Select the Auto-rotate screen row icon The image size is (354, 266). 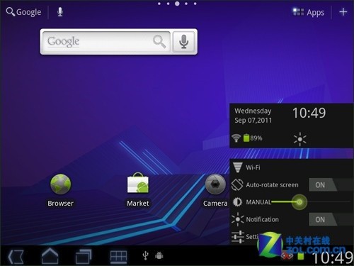tap(237, 184)
